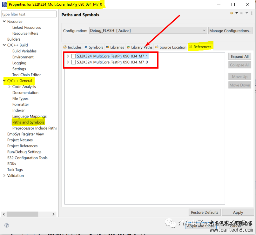Collapse the Resource tree node
This screenshot has width=256, height=235.
click(4, 21)
